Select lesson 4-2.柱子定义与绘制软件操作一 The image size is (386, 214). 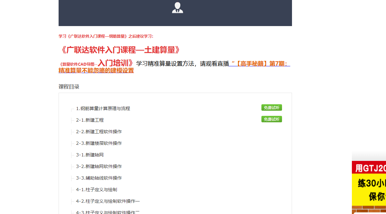[x=108, y=201]
